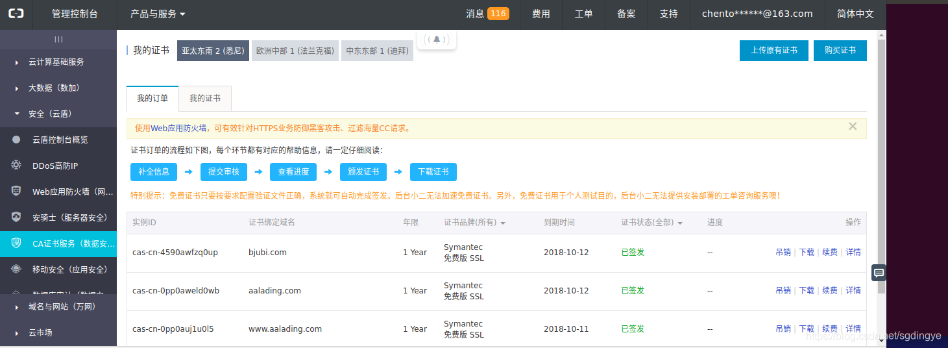This screenshot has width=948, height=348.
Task: Click 吊销 for bjubi.com
Action: coord(783,252)
